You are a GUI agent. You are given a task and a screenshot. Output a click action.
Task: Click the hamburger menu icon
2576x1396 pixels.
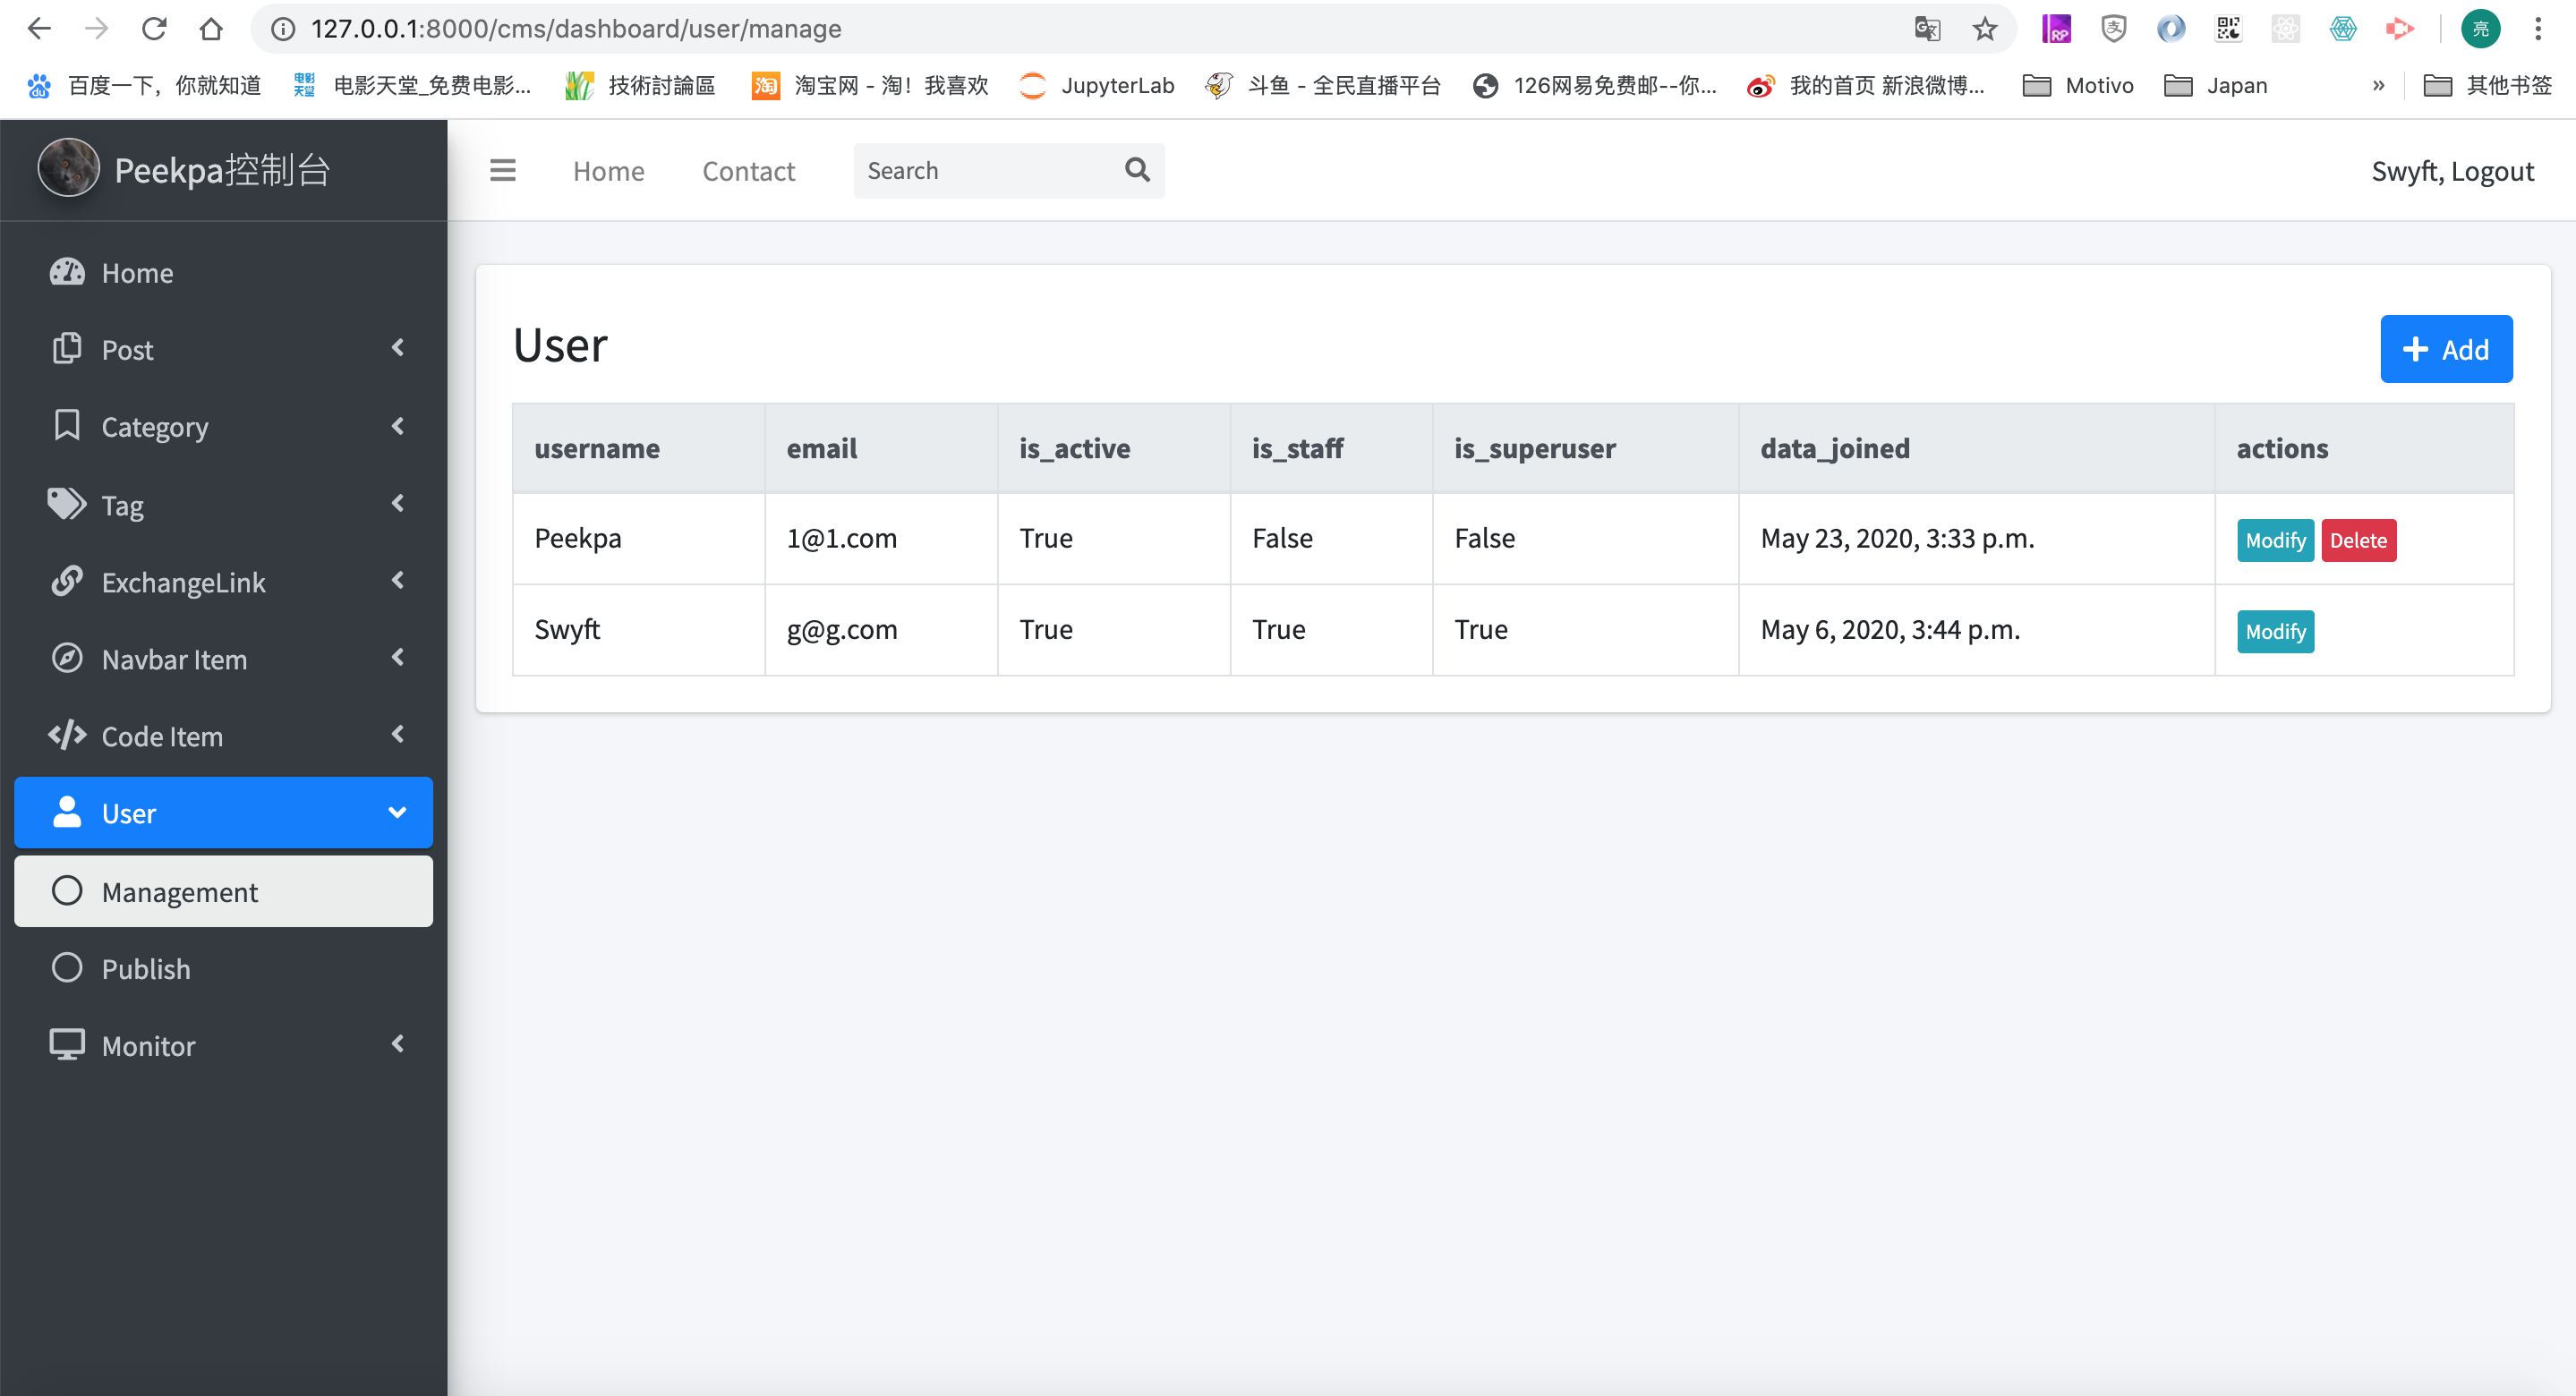click(503, 170)
